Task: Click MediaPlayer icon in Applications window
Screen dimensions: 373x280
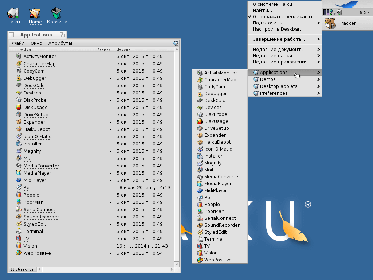Action: [19, 173]
